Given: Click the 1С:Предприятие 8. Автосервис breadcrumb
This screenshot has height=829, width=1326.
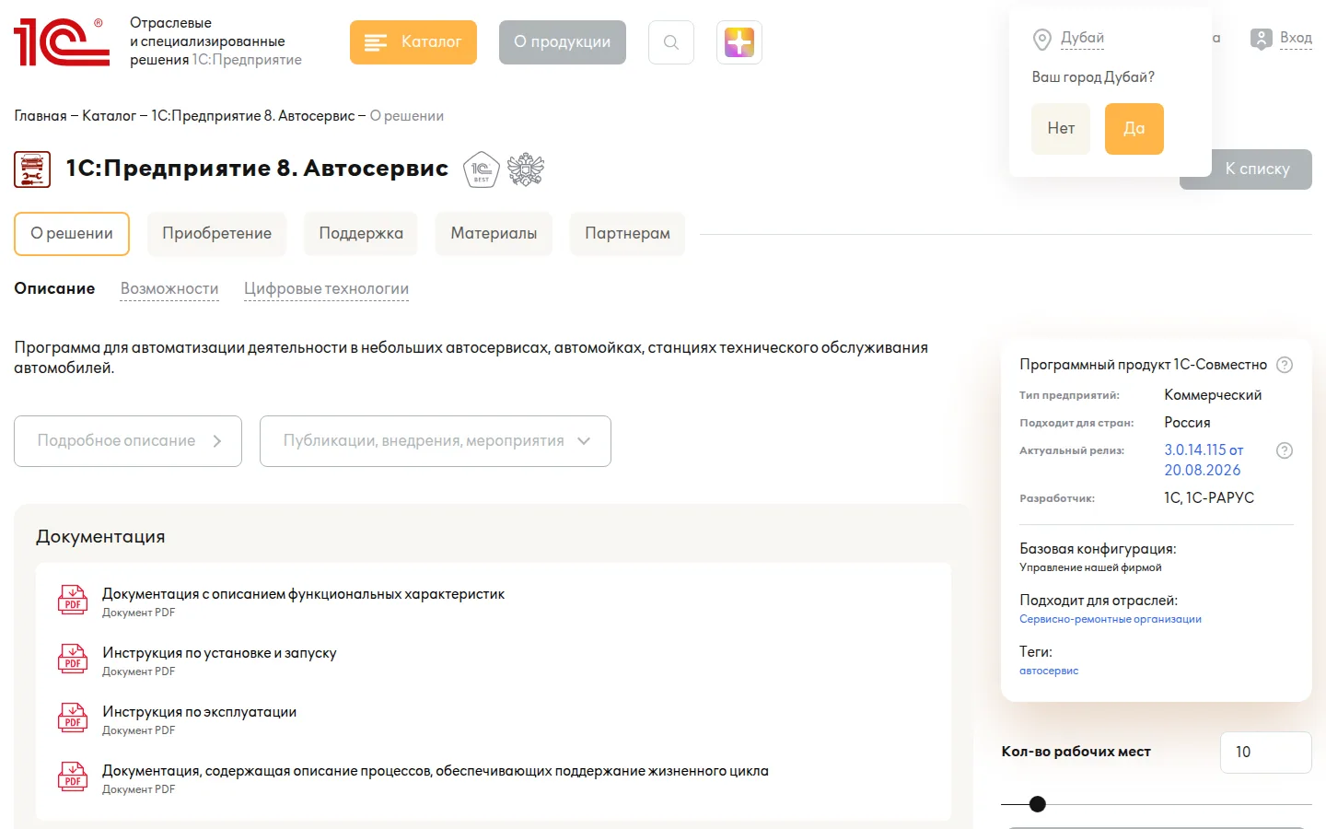Looking at the screenshot, I should 253,116.
